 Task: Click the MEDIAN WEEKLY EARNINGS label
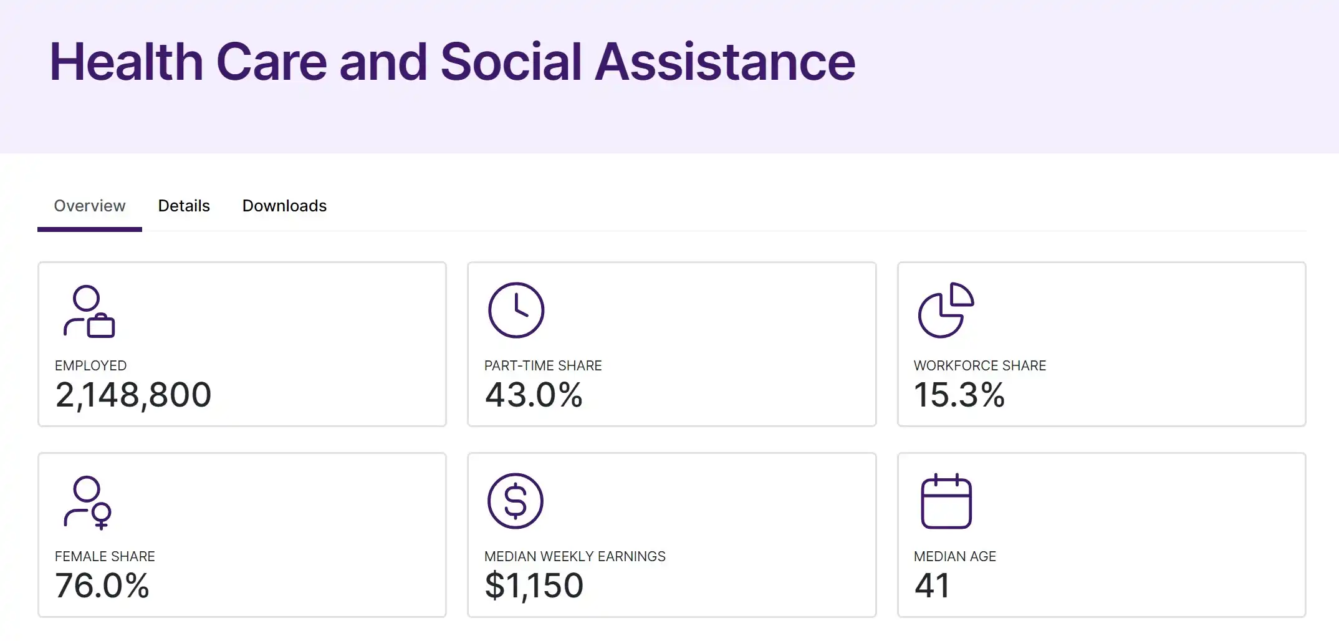coord(575,556)
